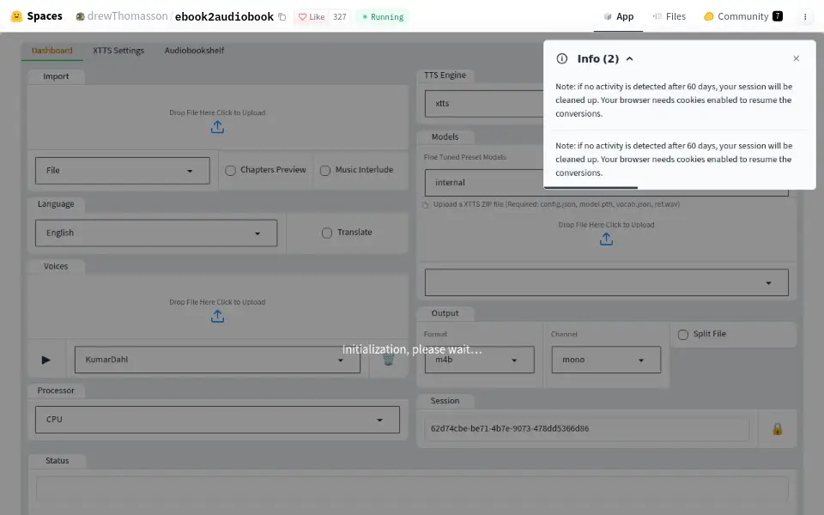The height and width of the screenshot is (515, 824).
Task: Click the trash icon beside voice selector
Action: 388,360
